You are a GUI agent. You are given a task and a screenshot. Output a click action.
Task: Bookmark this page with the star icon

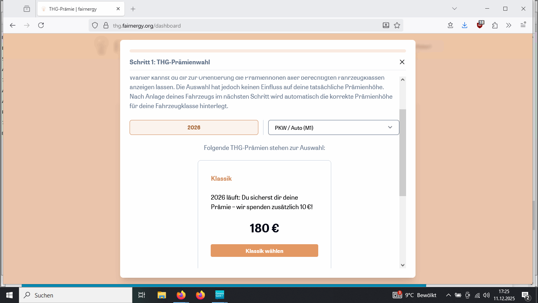click(x=397, y=25)
